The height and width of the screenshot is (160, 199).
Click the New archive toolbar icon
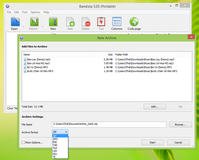tap(53, 22)
